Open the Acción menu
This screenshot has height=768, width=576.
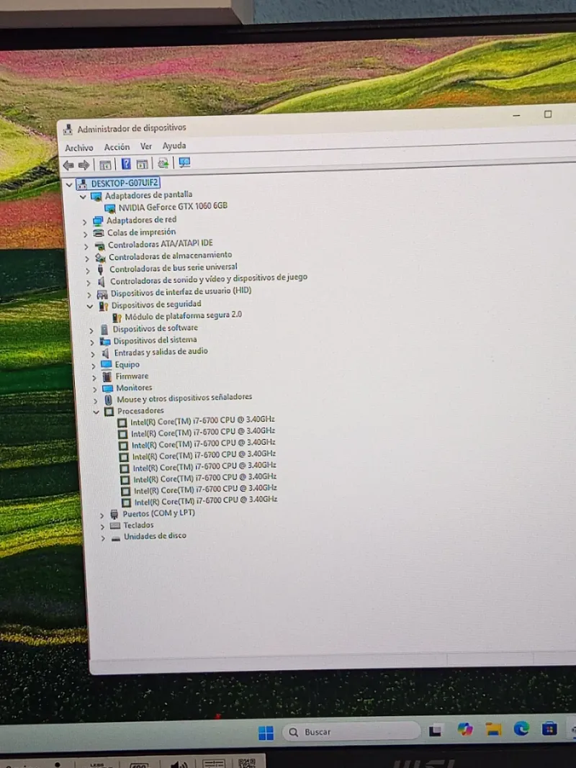pyautogui.click(x=117, y=147)
